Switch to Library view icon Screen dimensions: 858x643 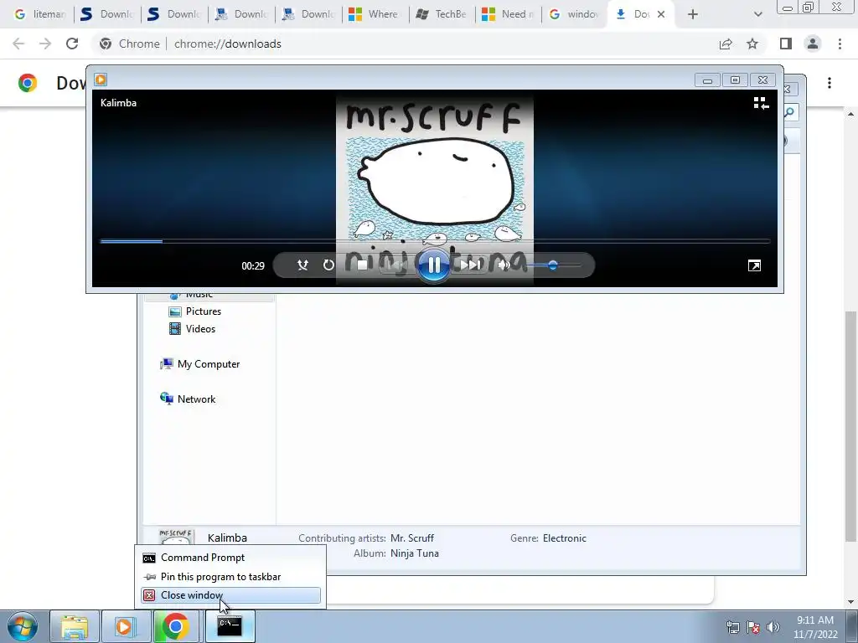(761, 103)
